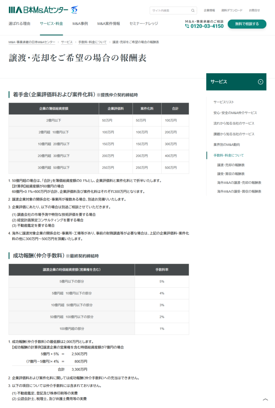
Task: Click the 日本M&Aセンター logo
Action: point(39,10)
